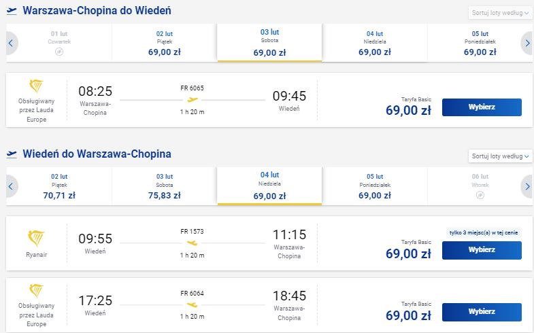Show earlier return dates with left arrow
This screenshot has height=333, width=534.
click(11, 186)
